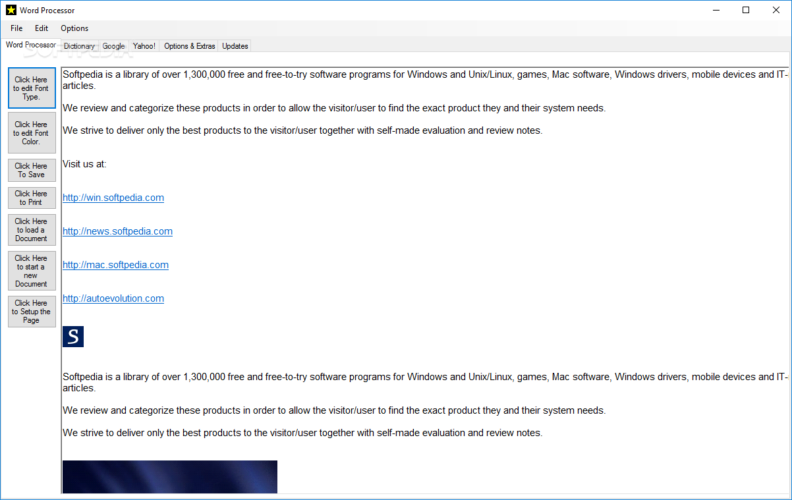Open the File menu
792x500 pixels.
(x=16, y=28)
